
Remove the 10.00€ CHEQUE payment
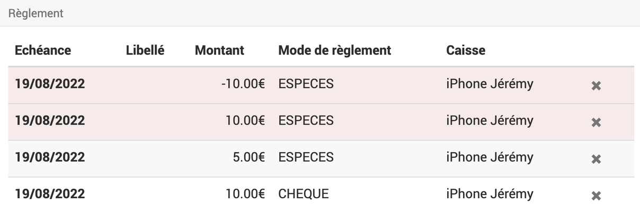[x=596, y=196]
